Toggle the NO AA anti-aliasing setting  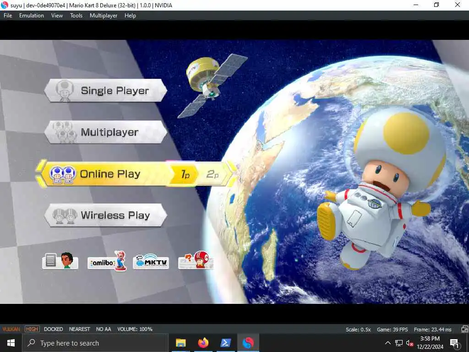(x=104, y=329)
